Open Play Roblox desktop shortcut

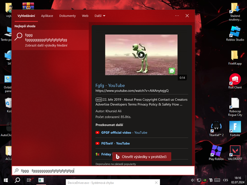tap(216, 152)
